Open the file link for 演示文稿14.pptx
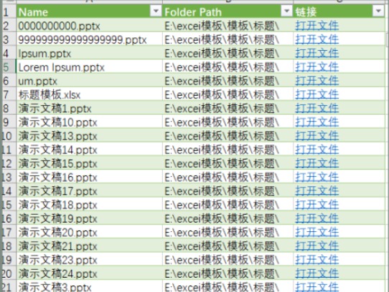The width and height of the screenshot is (389, 292). (x=317, y=150)
